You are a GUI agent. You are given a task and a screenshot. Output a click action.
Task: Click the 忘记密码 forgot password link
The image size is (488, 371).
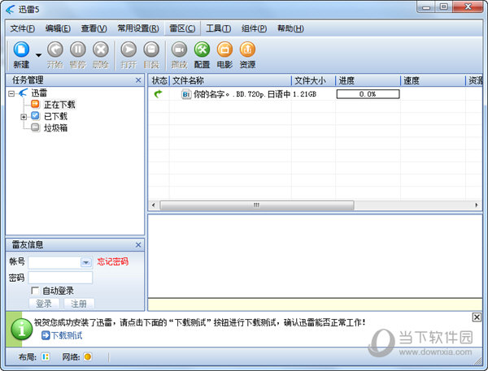coord(113,261)
